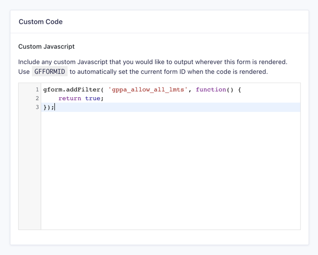Click the empty gutter below line numbers

(x=30, y=170)
